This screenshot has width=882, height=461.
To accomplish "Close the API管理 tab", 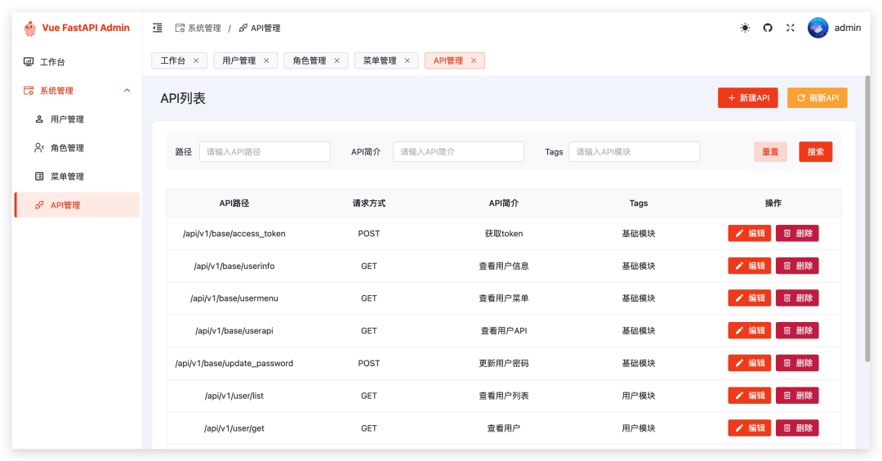I will [474, 60].
